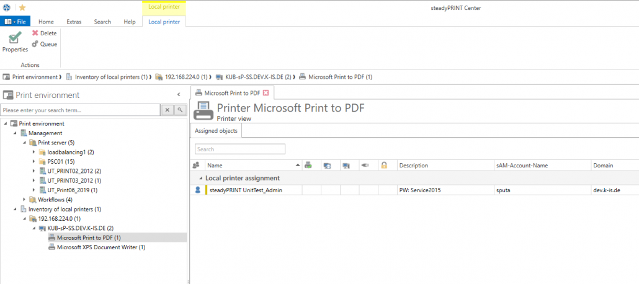
Task: Open printer Properties in the ribbon
Action: (15, 43)
